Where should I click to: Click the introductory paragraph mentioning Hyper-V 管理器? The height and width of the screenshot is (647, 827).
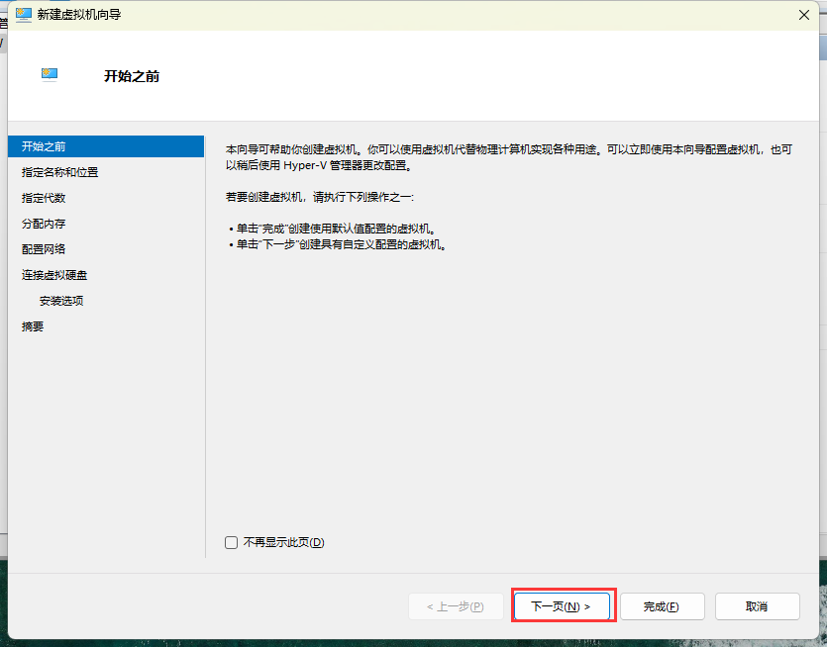[x=509, y=155]
